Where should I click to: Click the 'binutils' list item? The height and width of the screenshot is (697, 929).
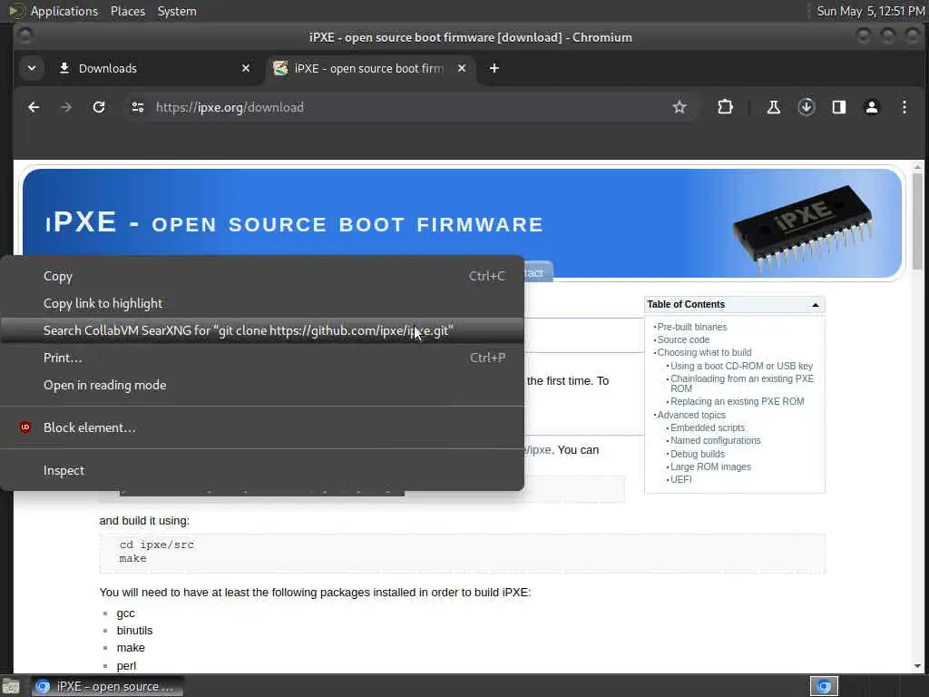click(134, 631)
